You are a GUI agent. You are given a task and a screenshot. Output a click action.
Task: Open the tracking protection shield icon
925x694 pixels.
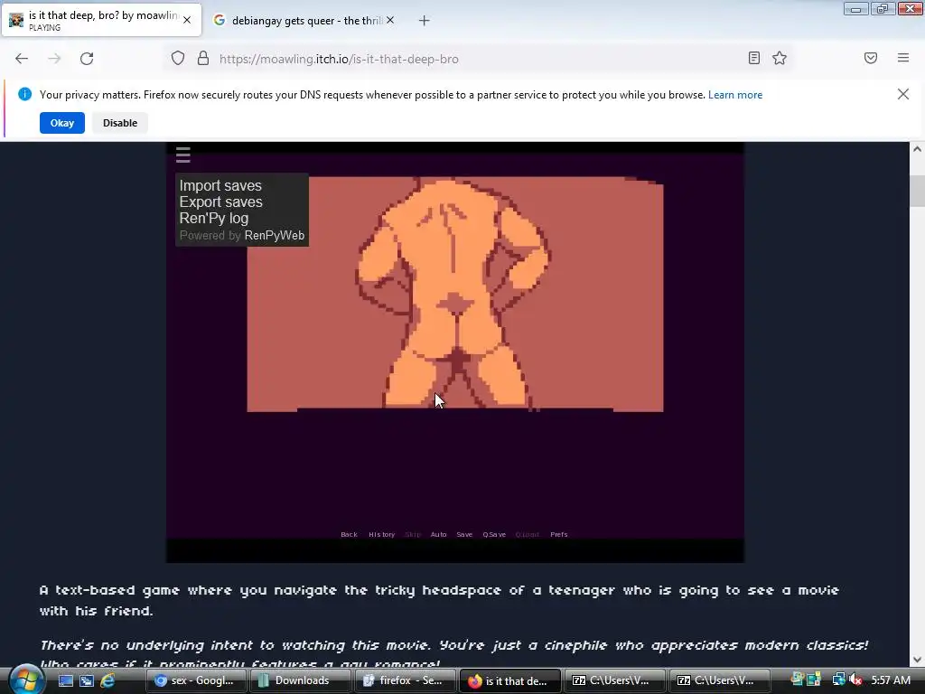point(178,58)
